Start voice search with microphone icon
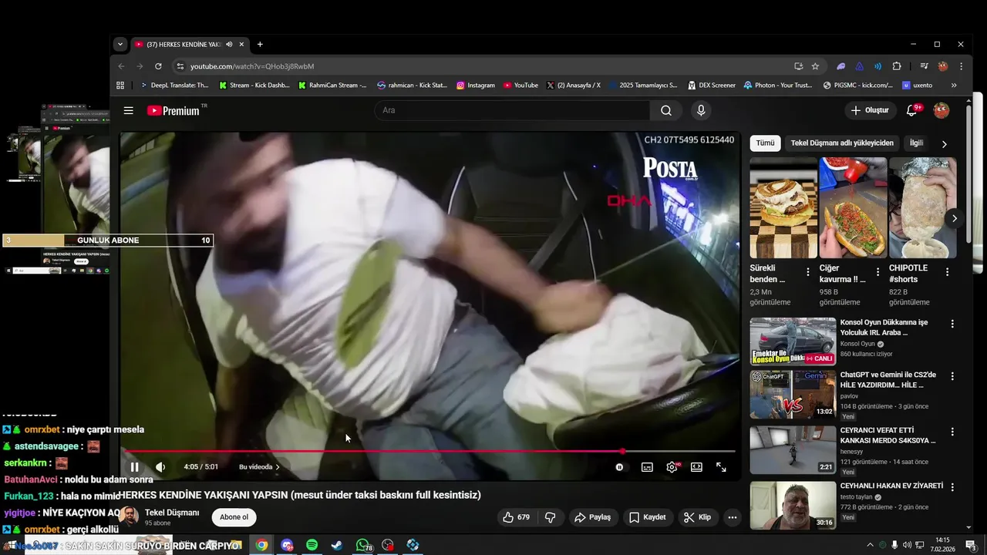The width and height of the screenshot is (987, 555). tap(701, 110)
